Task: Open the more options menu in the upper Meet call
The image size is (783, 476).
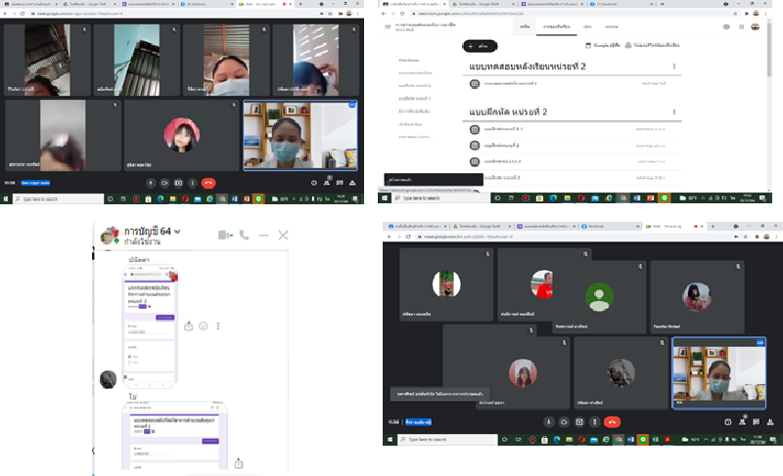Action: point(193,183)
